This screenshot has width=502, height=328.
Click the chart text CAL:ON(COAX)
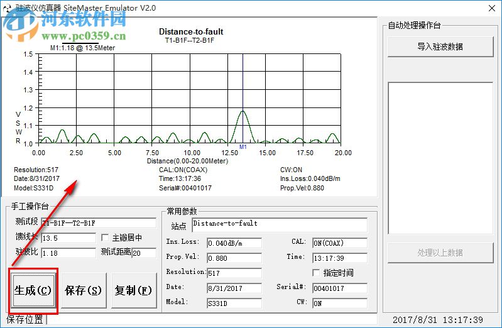click(x=183, y=170)
